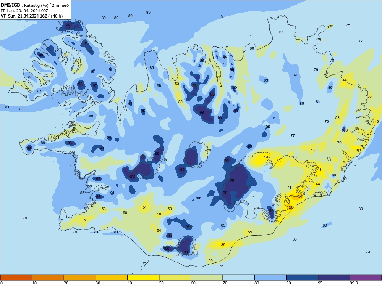Click the map value '87' in the Westfjords
The image size is (382, 286).
coord(39,91)
